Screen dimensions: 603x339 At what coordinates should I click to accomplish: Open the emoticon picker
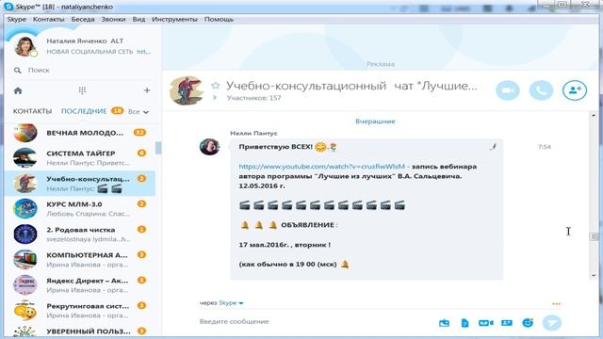[x=528, y=323]
